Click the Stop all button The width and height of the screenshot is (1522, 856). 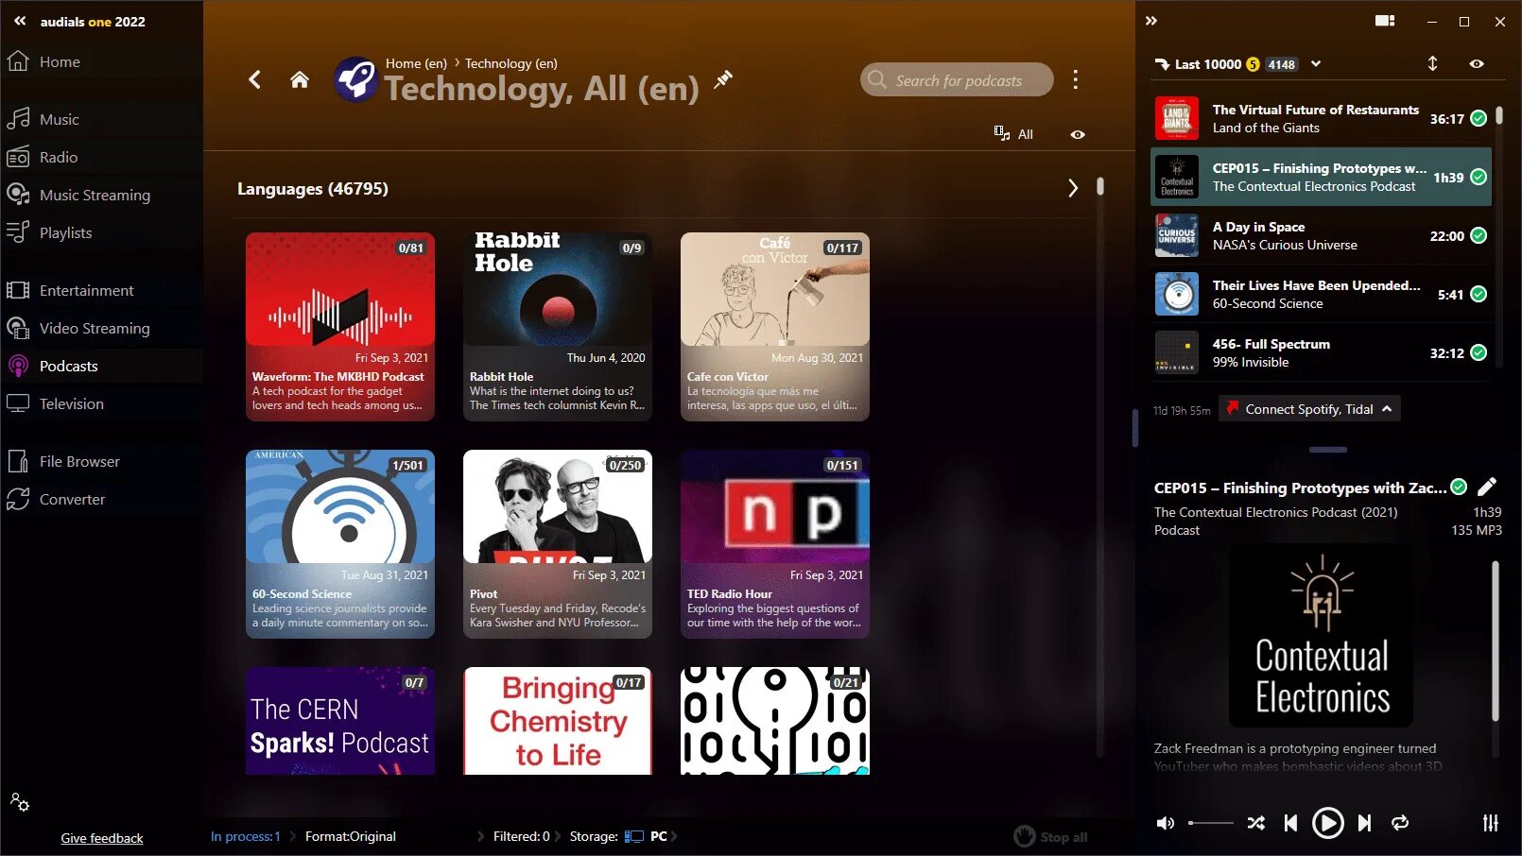[1051, 836]
